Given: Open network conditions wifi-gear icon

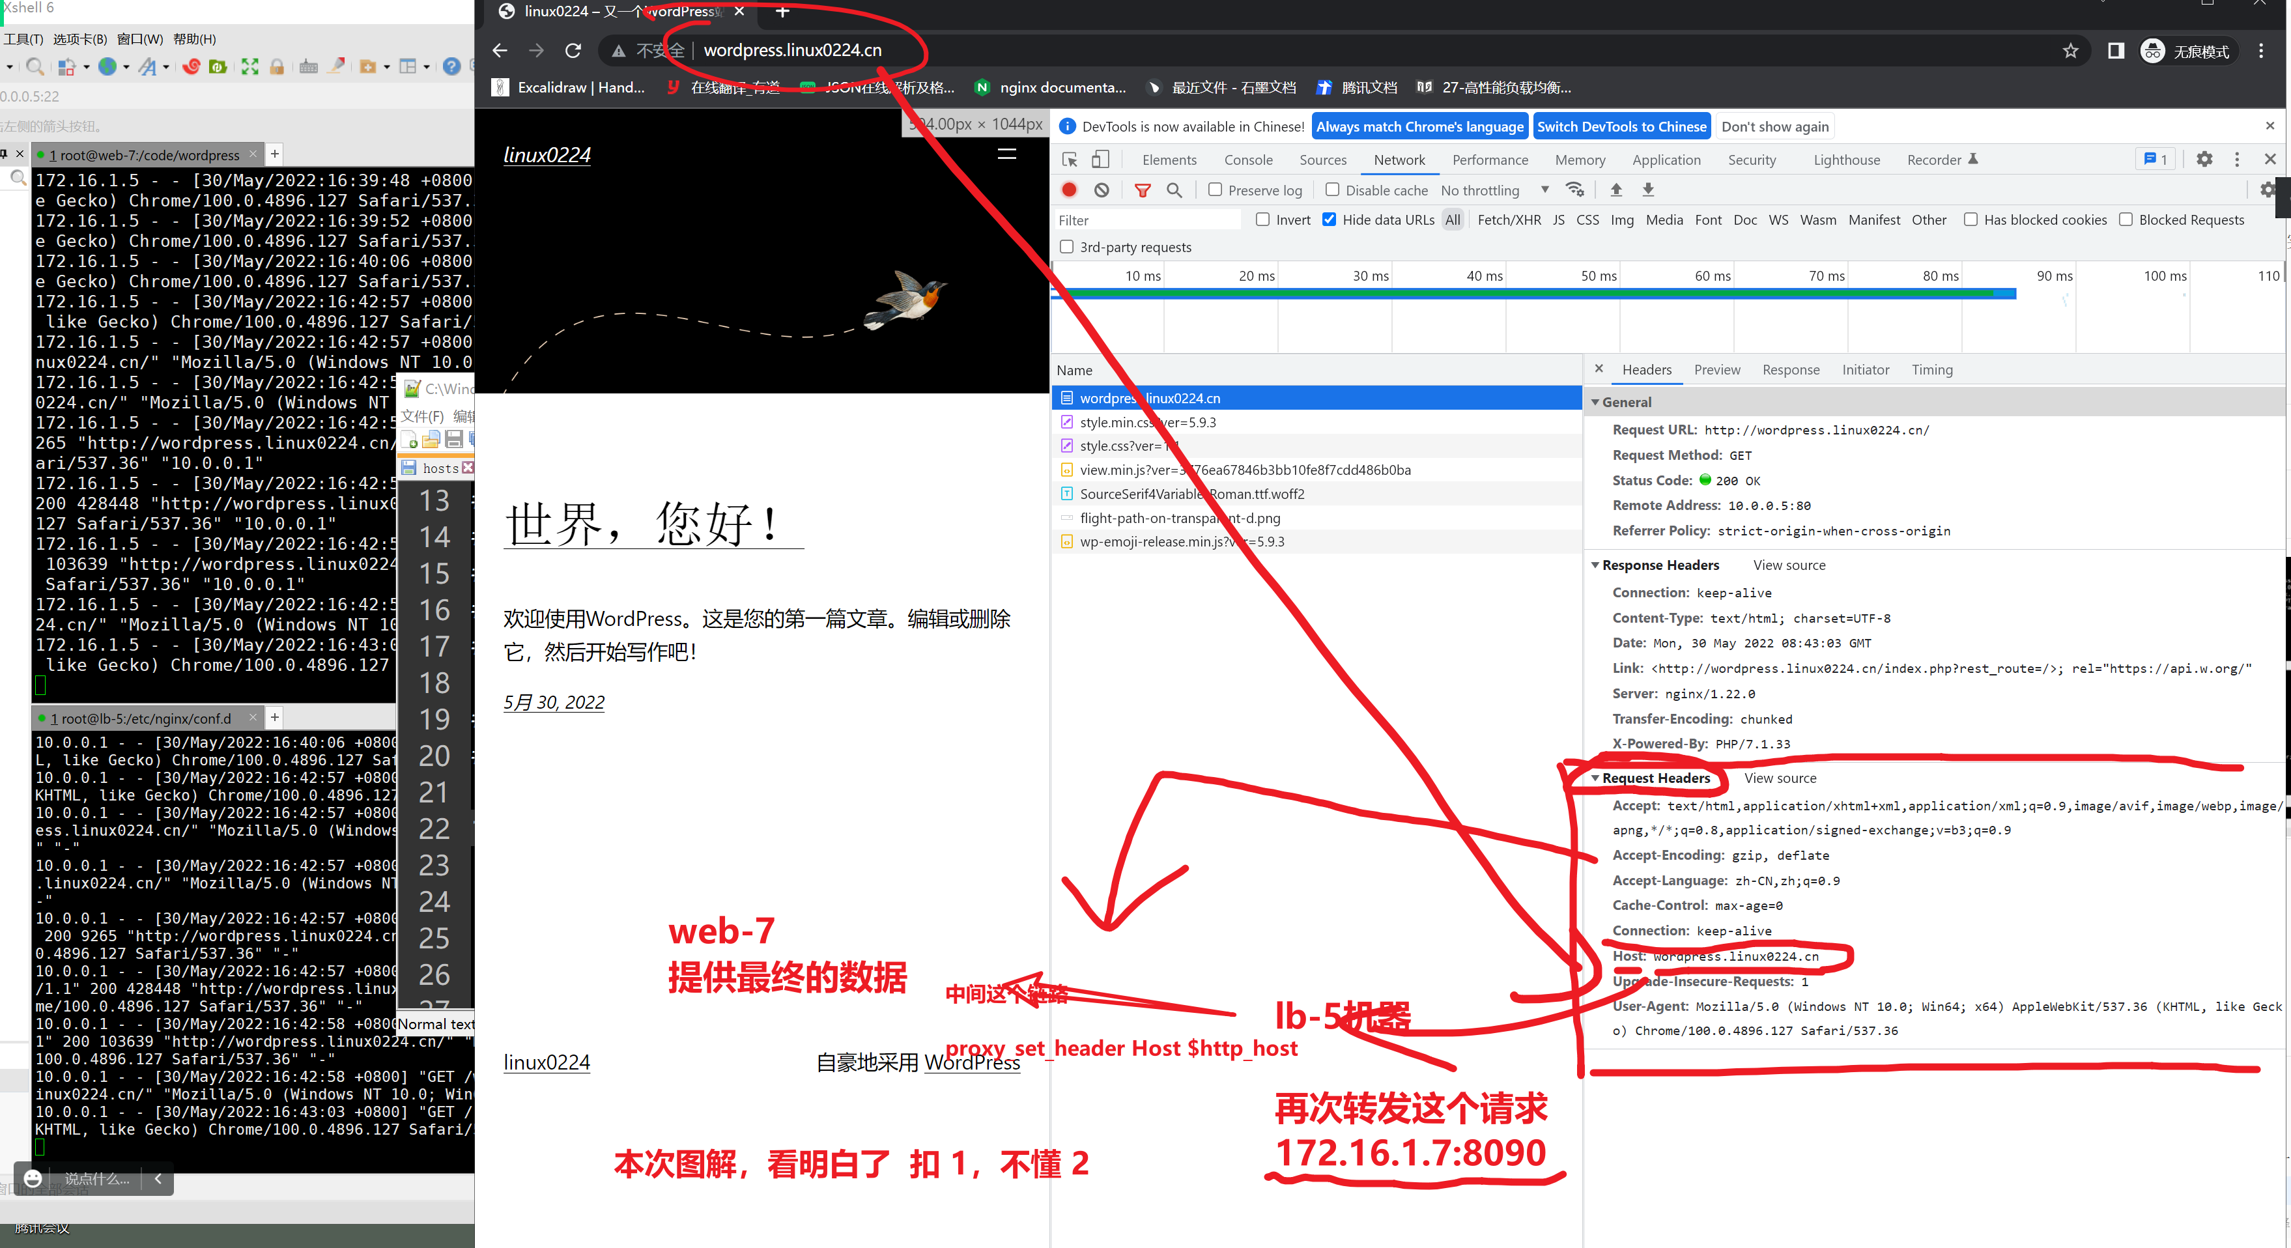Looking at the screenshot, I should tap(1575, 190).
